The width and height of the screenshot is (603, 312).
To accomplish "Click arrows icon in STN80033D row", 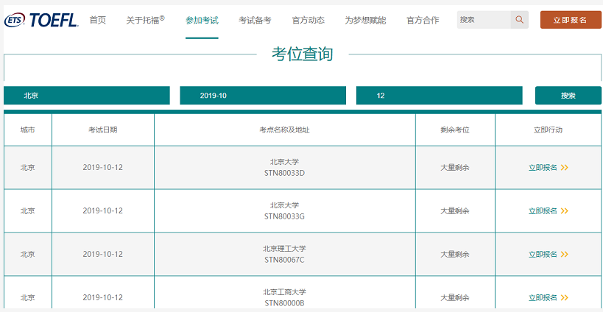I will (x=565, y=168).
